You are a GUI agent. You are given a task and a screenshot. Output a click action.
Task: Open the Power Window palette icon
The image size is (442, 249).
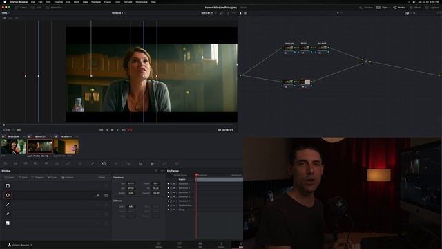(104, 164)
